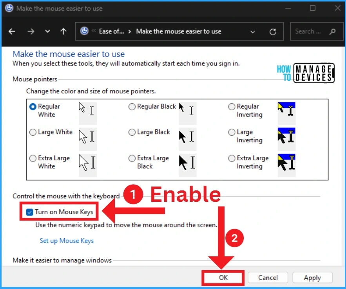
Task: Click the 'Make it easier to manage windows' label
Action: 62,260
